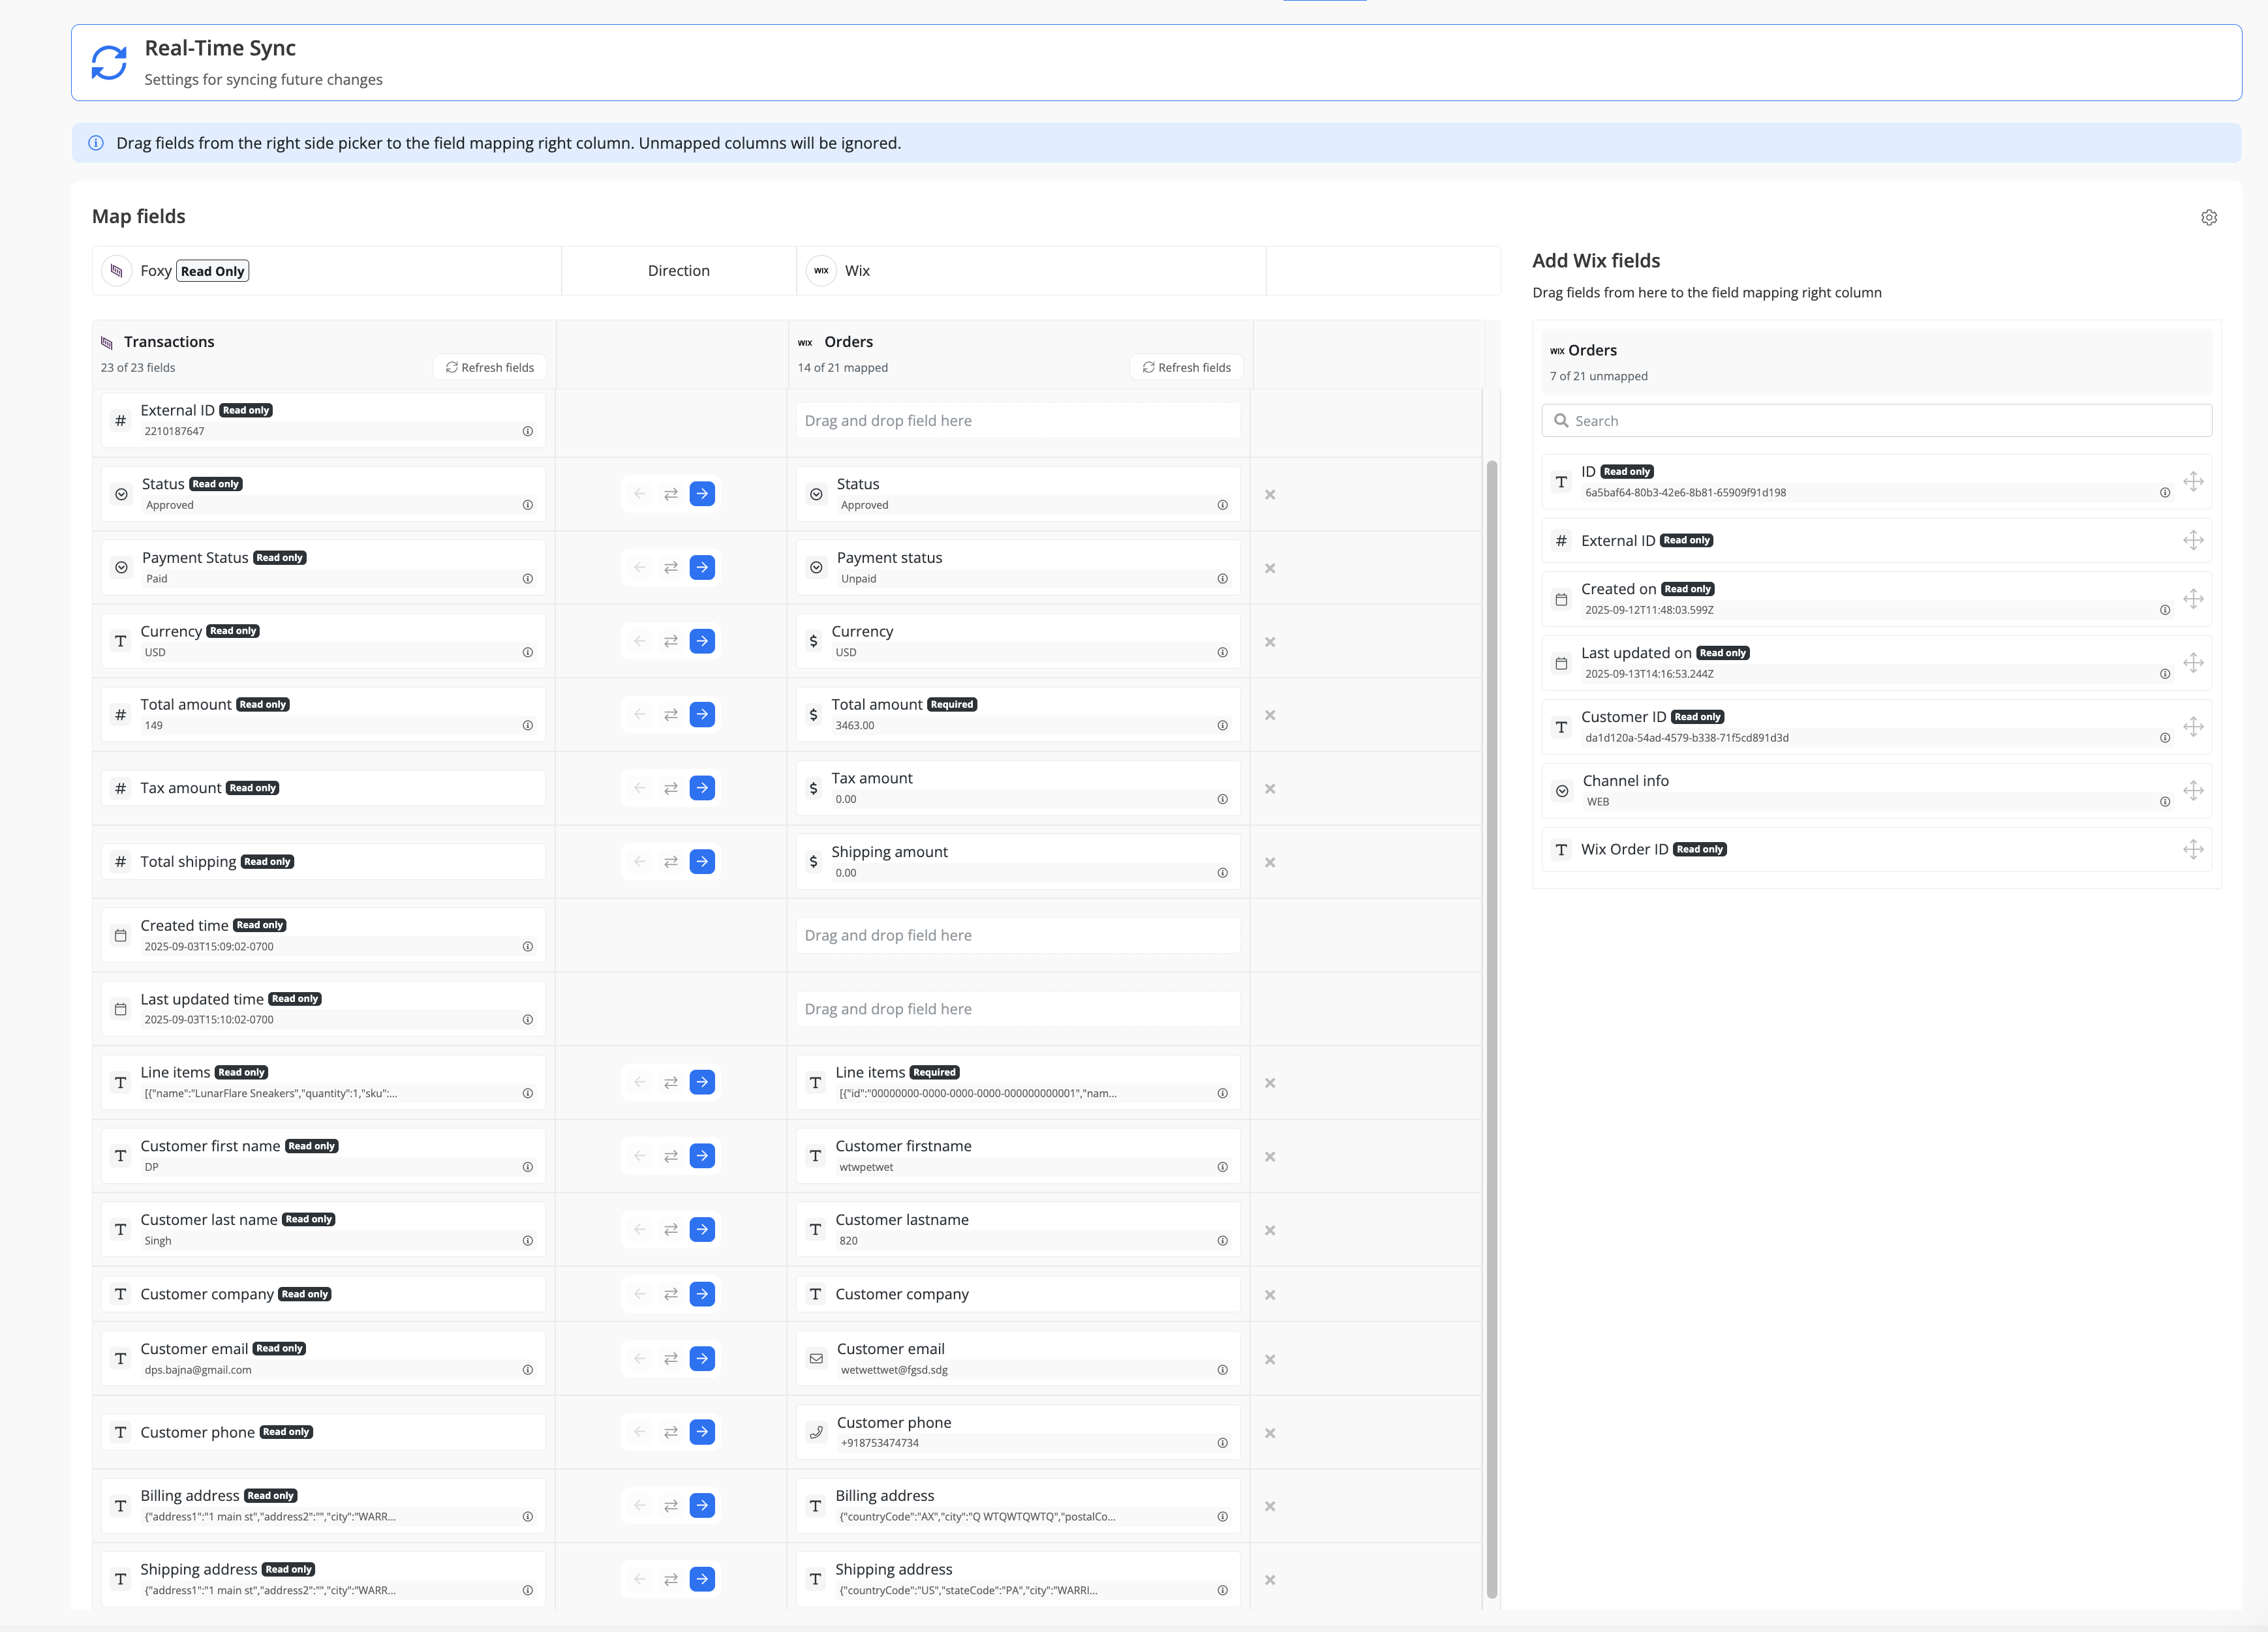Click Payment status type icon in Wix column

(x=816, y=568)
